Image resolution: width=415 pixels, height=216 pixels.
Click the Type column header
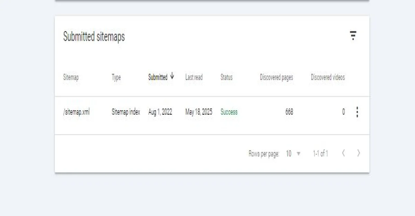coord(116,77)
